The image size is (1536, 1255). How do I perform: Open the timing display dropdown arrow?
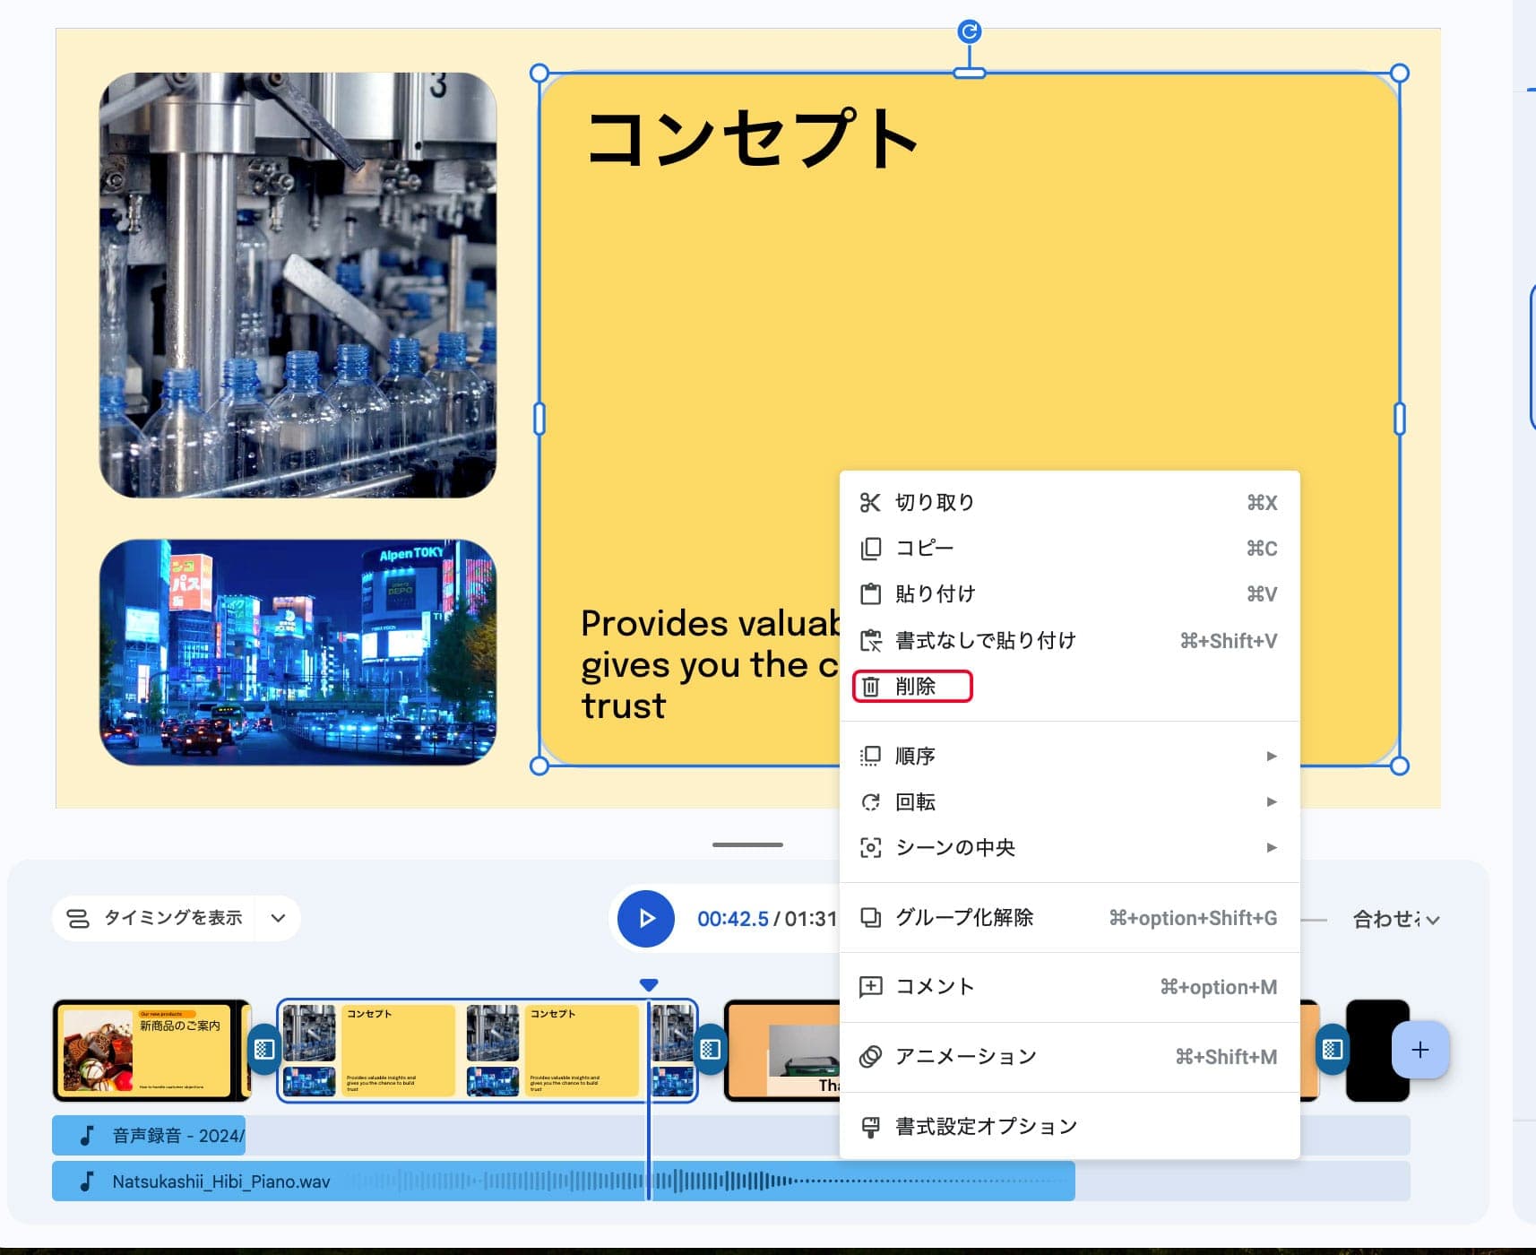coord(278,918)
